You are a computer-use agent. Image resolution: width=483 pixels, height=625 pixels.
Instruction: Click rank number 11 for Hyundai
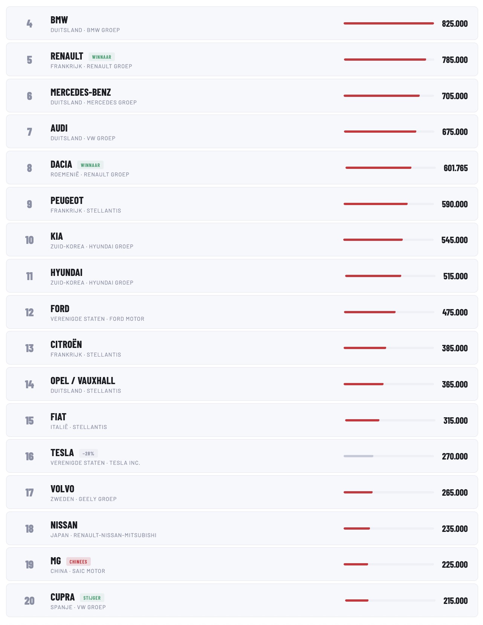click(x=29, y=276)
